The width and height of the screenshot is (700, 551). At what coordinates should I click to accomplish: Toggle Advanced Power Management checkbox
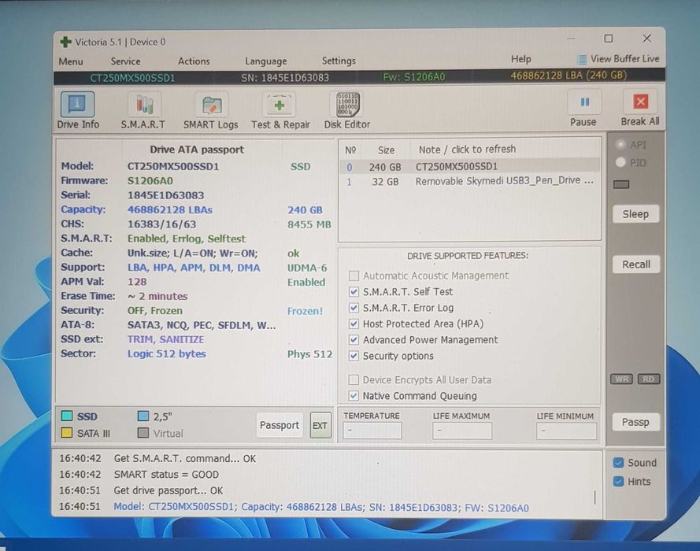[354, 340]
